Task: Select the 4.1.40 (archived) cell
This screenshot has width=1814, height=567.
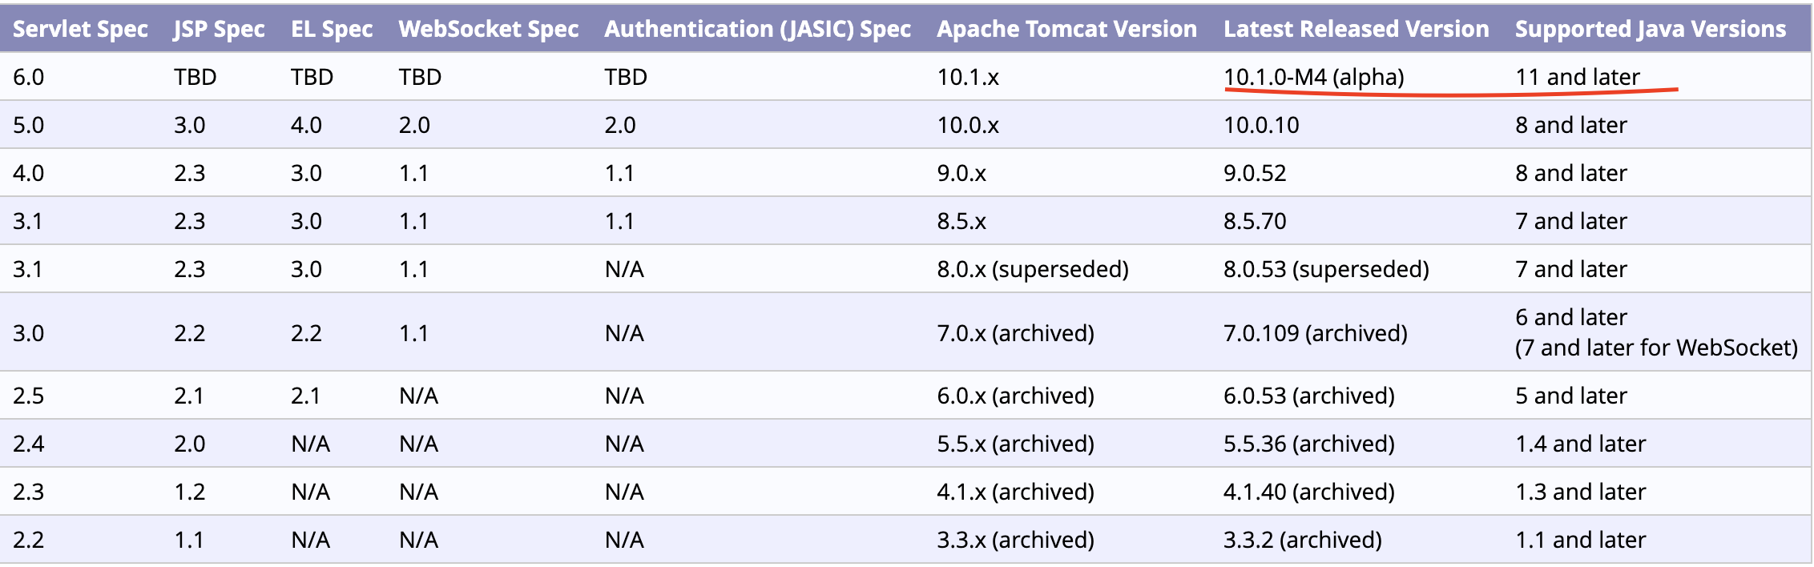Action: click(x=1308, y=492)
